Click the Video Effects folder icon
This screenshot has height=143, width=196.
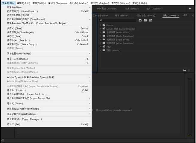coord(104,40)
